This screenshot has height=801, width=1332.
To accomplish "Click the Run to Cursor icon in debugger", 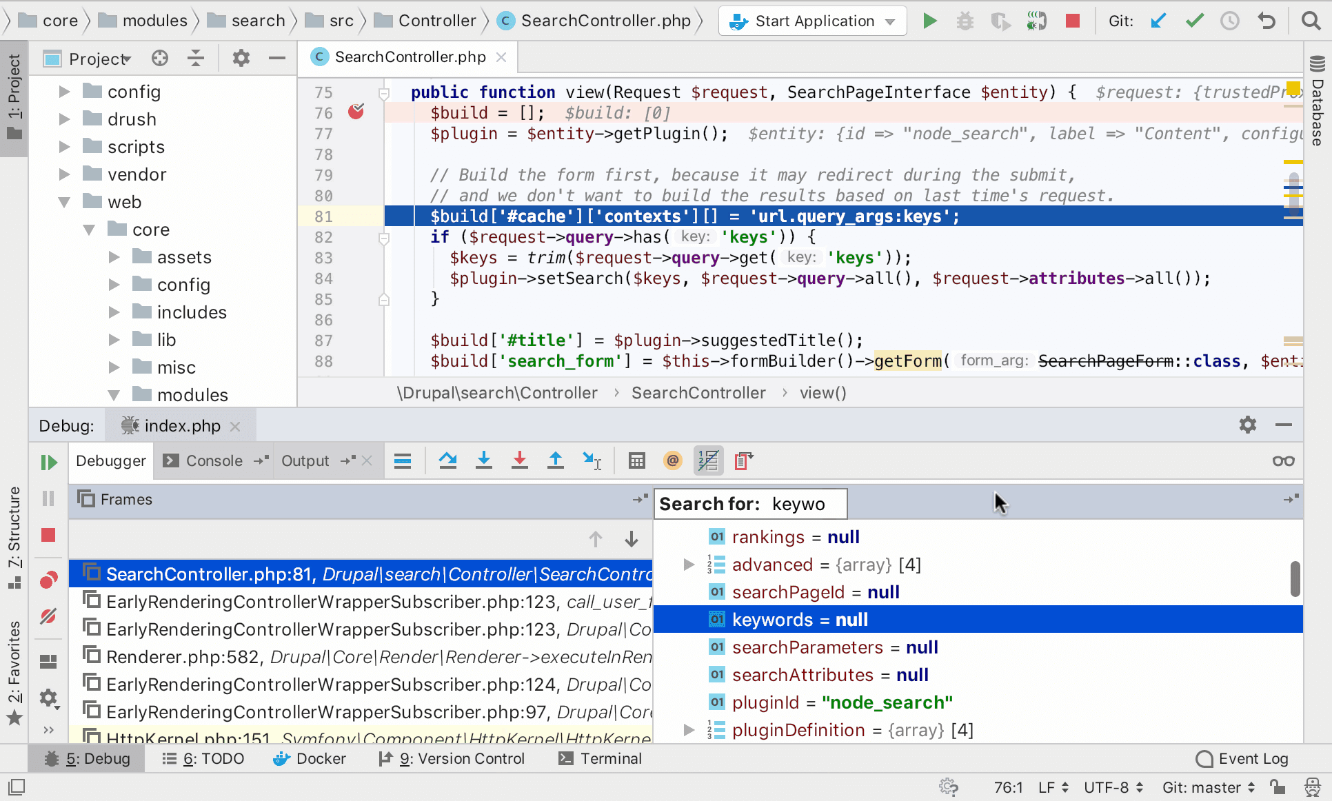I will 592,460.
